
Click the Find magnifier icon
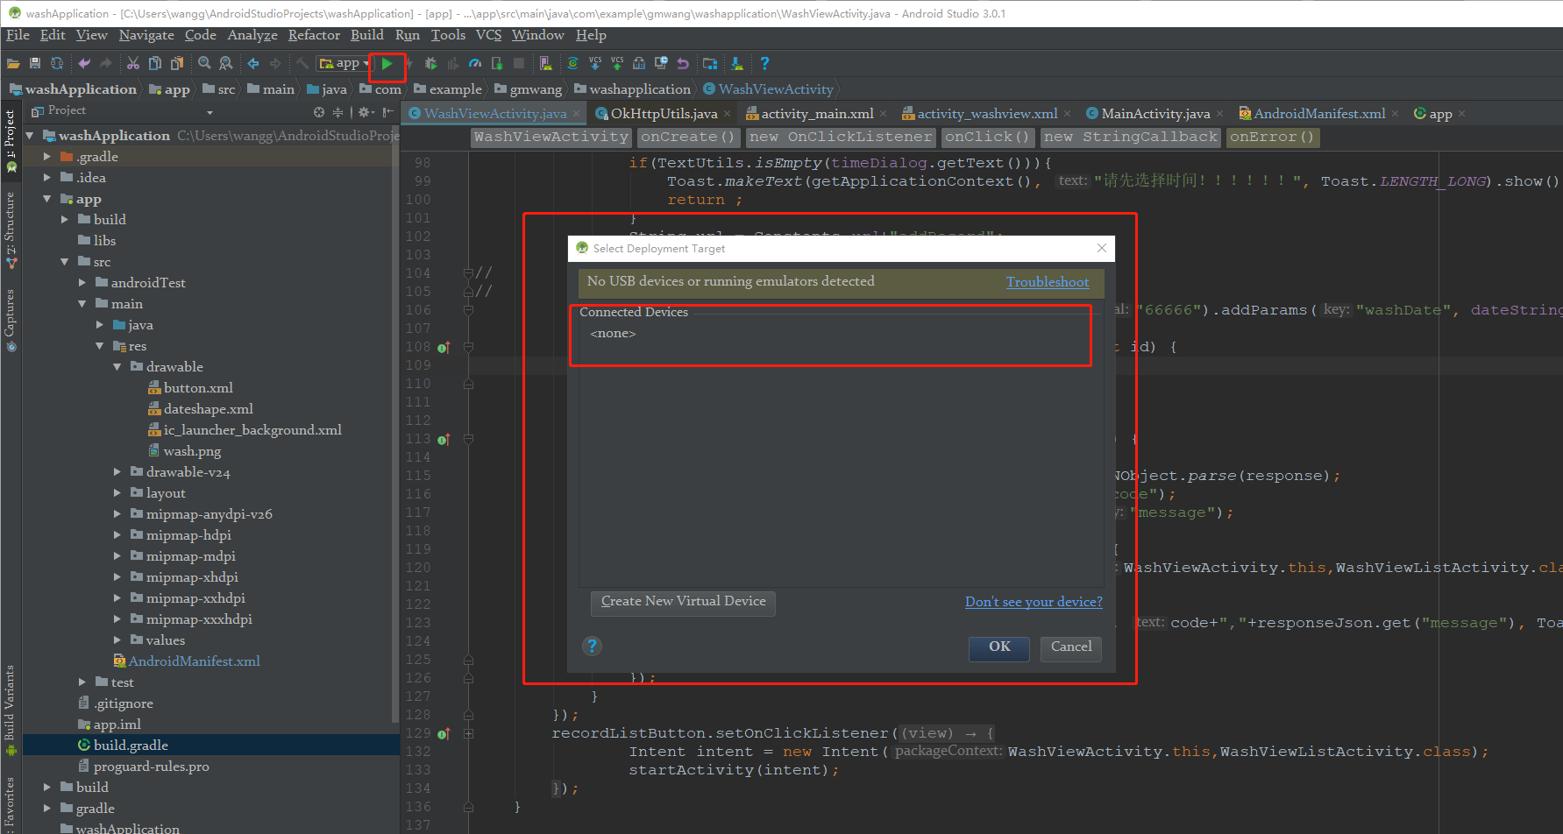pyautogui.click(x=204, y=63)
